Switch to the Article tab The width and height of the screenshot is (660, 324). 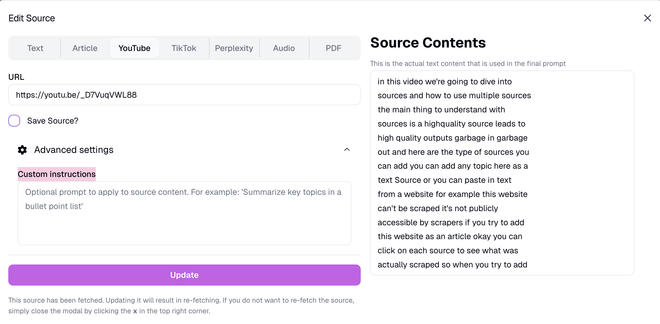tap(85, 48)
